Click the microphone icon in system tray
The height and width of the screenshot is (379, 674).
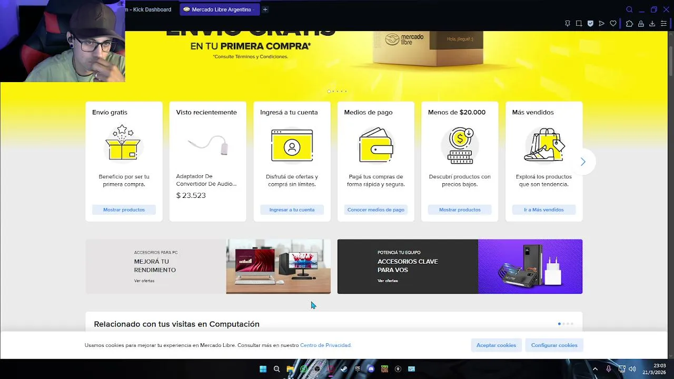click(x=609, y=369)
